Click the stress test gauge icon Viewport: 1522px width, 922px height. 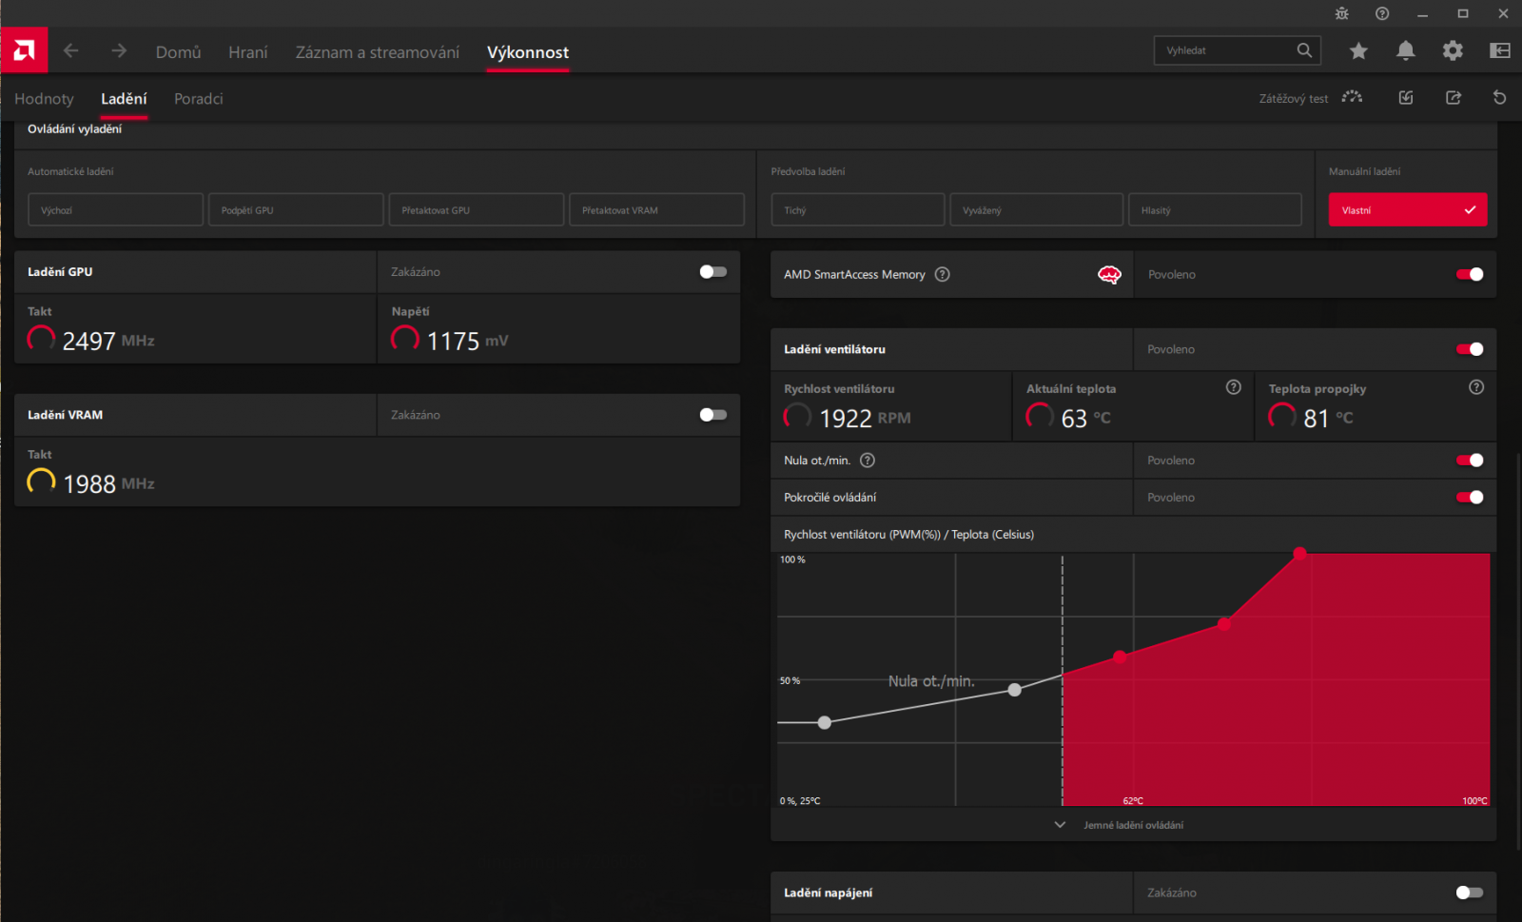[1352, 97]
